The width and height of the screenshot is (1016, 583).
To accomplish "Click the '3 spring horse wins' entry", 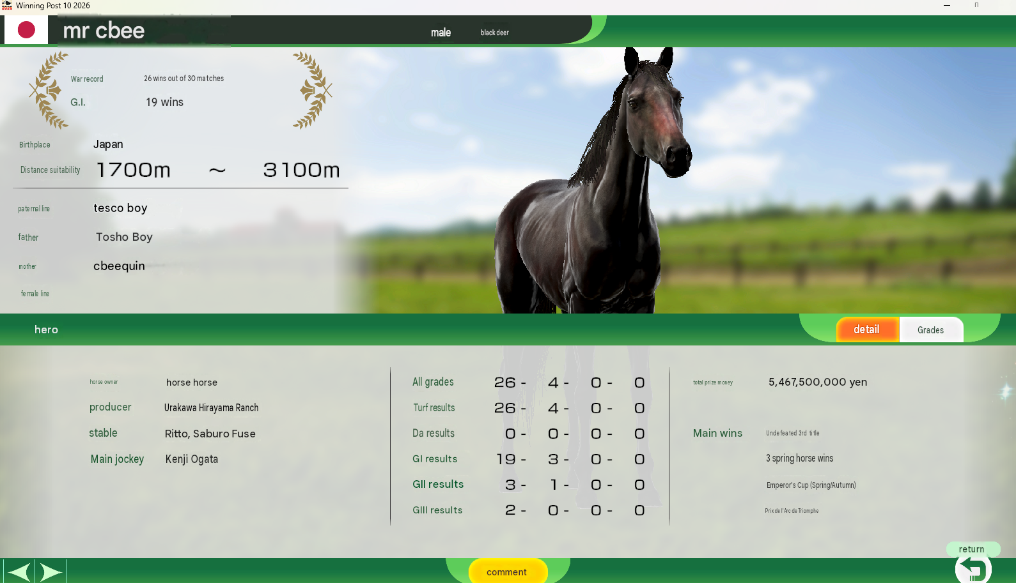I will coord(799,458).
